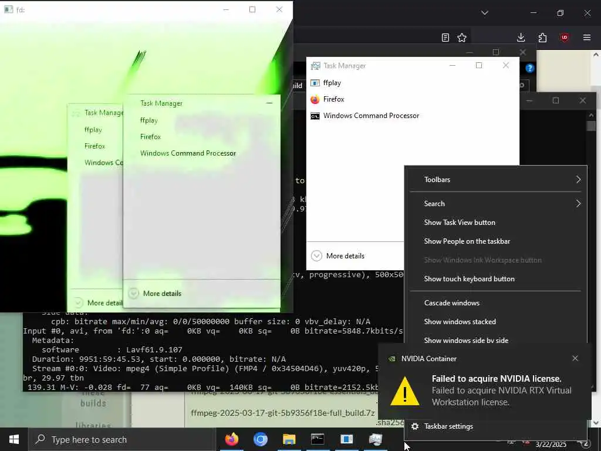Click the NVIDIA license failure notification text
This screenshot has width=601, height=451.
tap(501, 391)
